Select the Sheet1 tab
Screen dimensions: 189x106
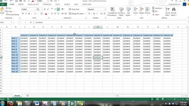click(17, 95)
